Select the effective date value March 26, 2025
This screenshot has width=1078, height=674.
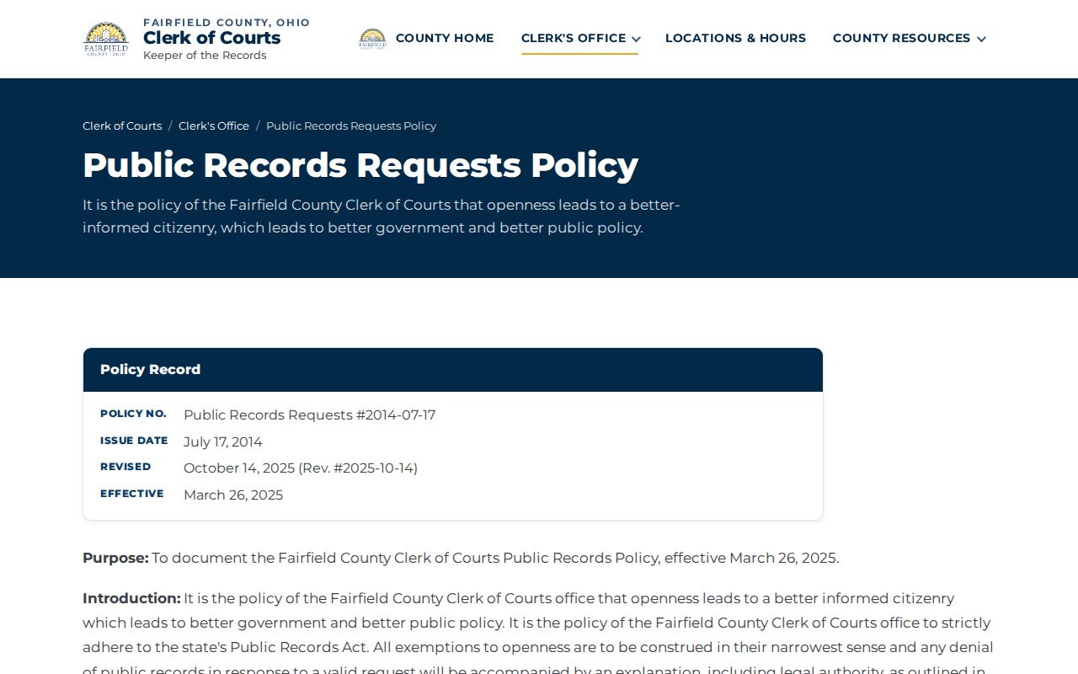pyautogui.click(x=233, y=495)
